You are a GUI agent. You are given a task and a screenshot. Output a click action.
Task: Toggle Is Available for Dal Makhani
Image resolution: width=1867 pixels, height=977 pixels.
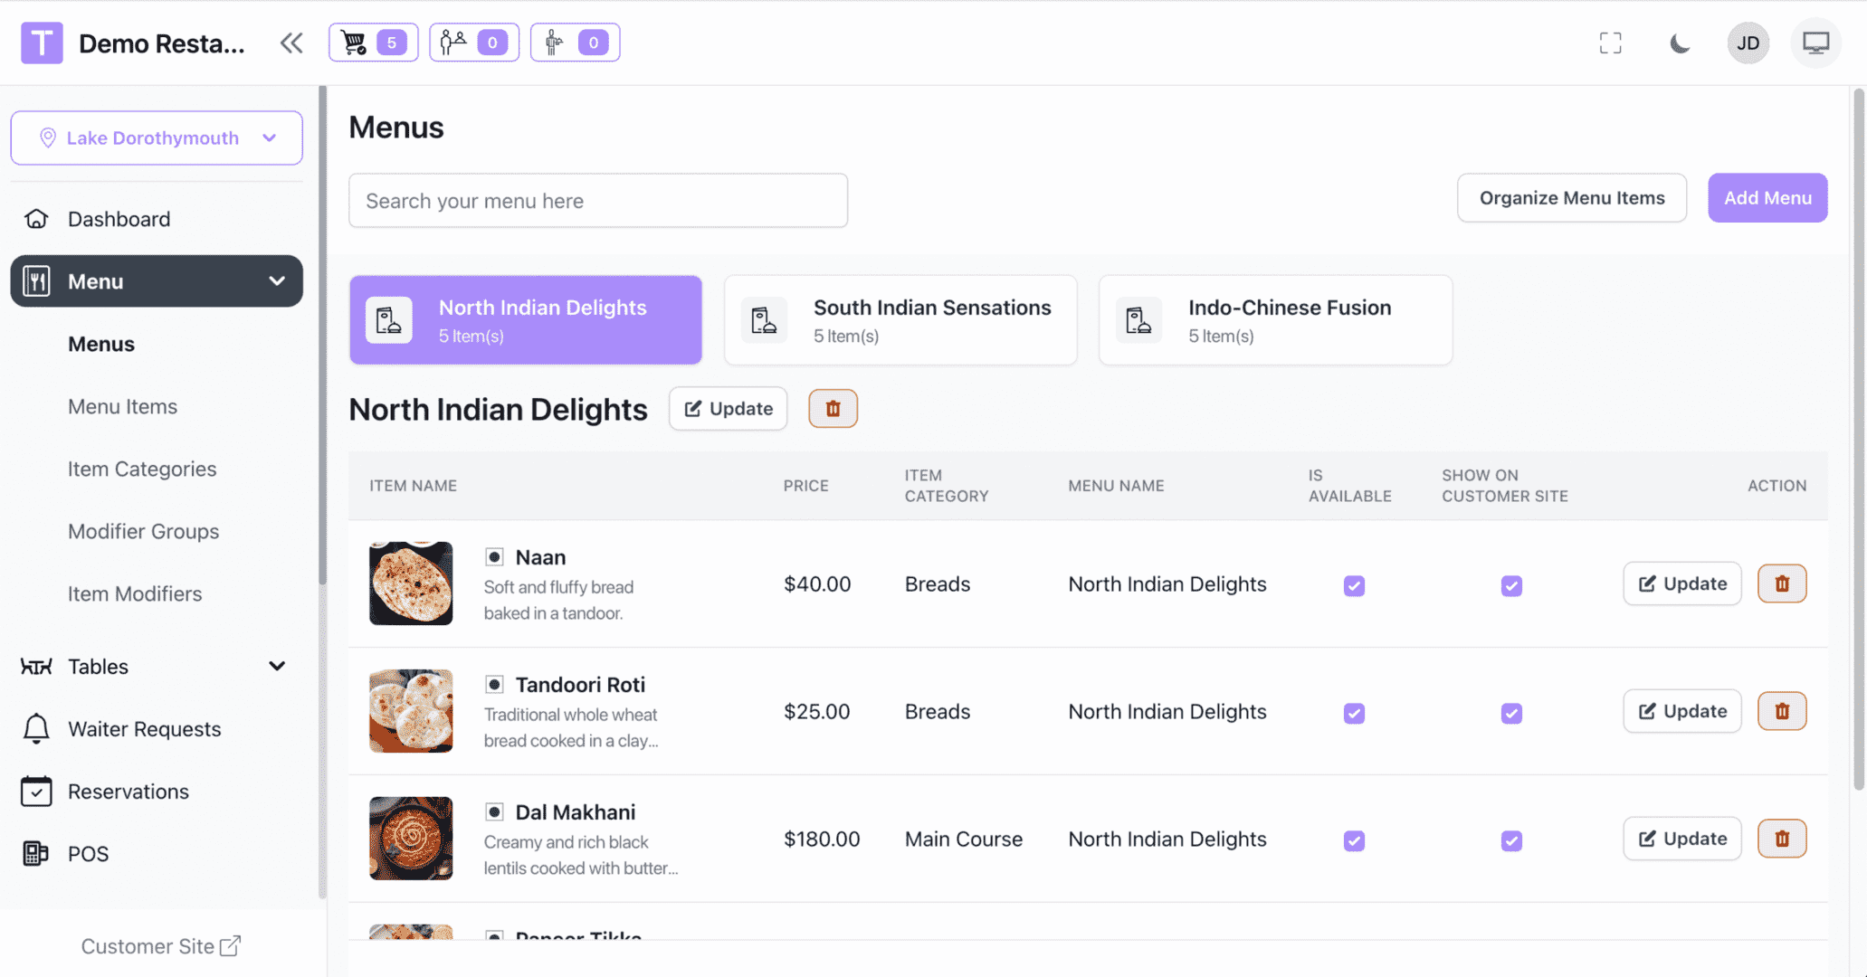coord(1354,840)
